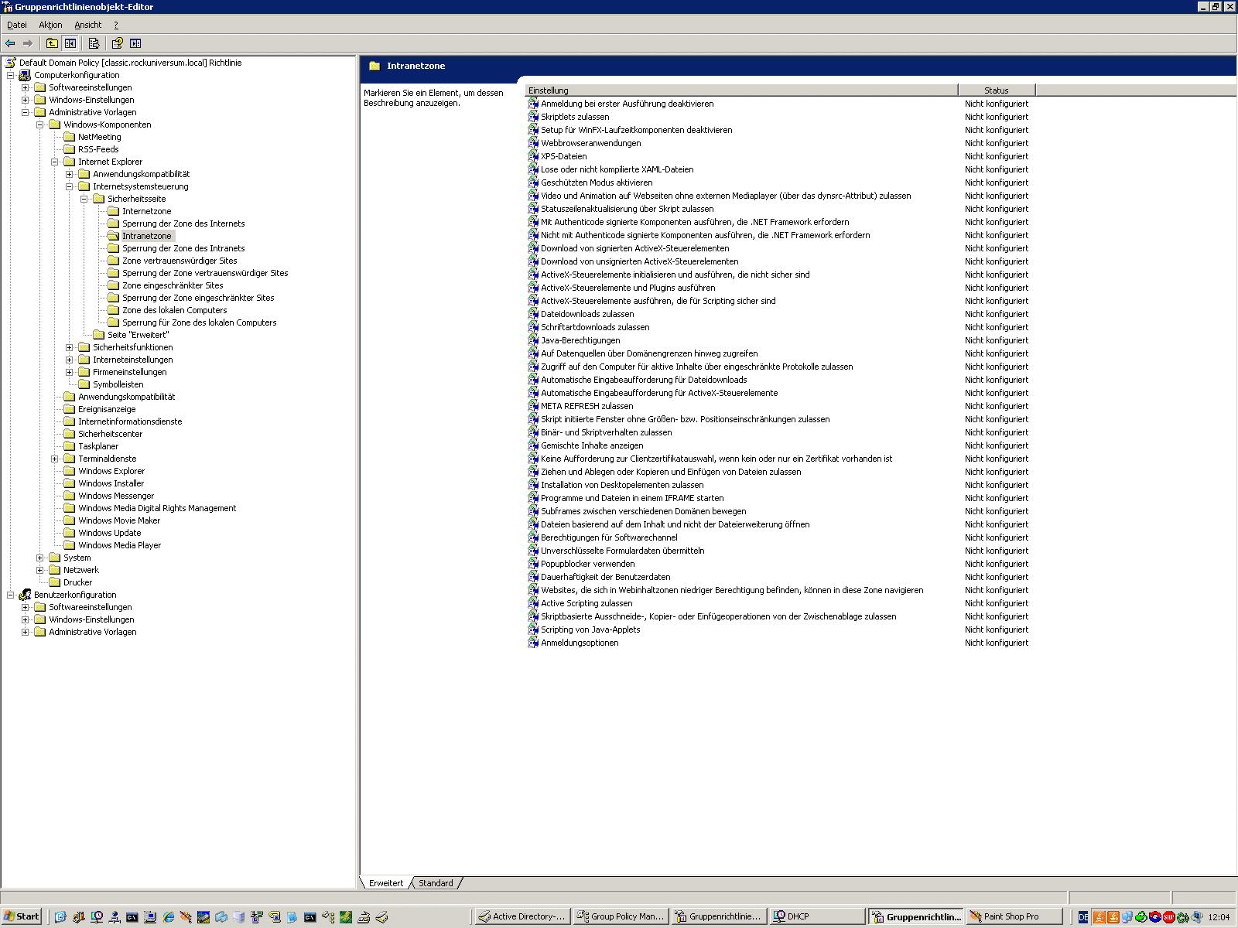
Task: Click the Default Domain Policy root icon
Action: pos(11,63)
